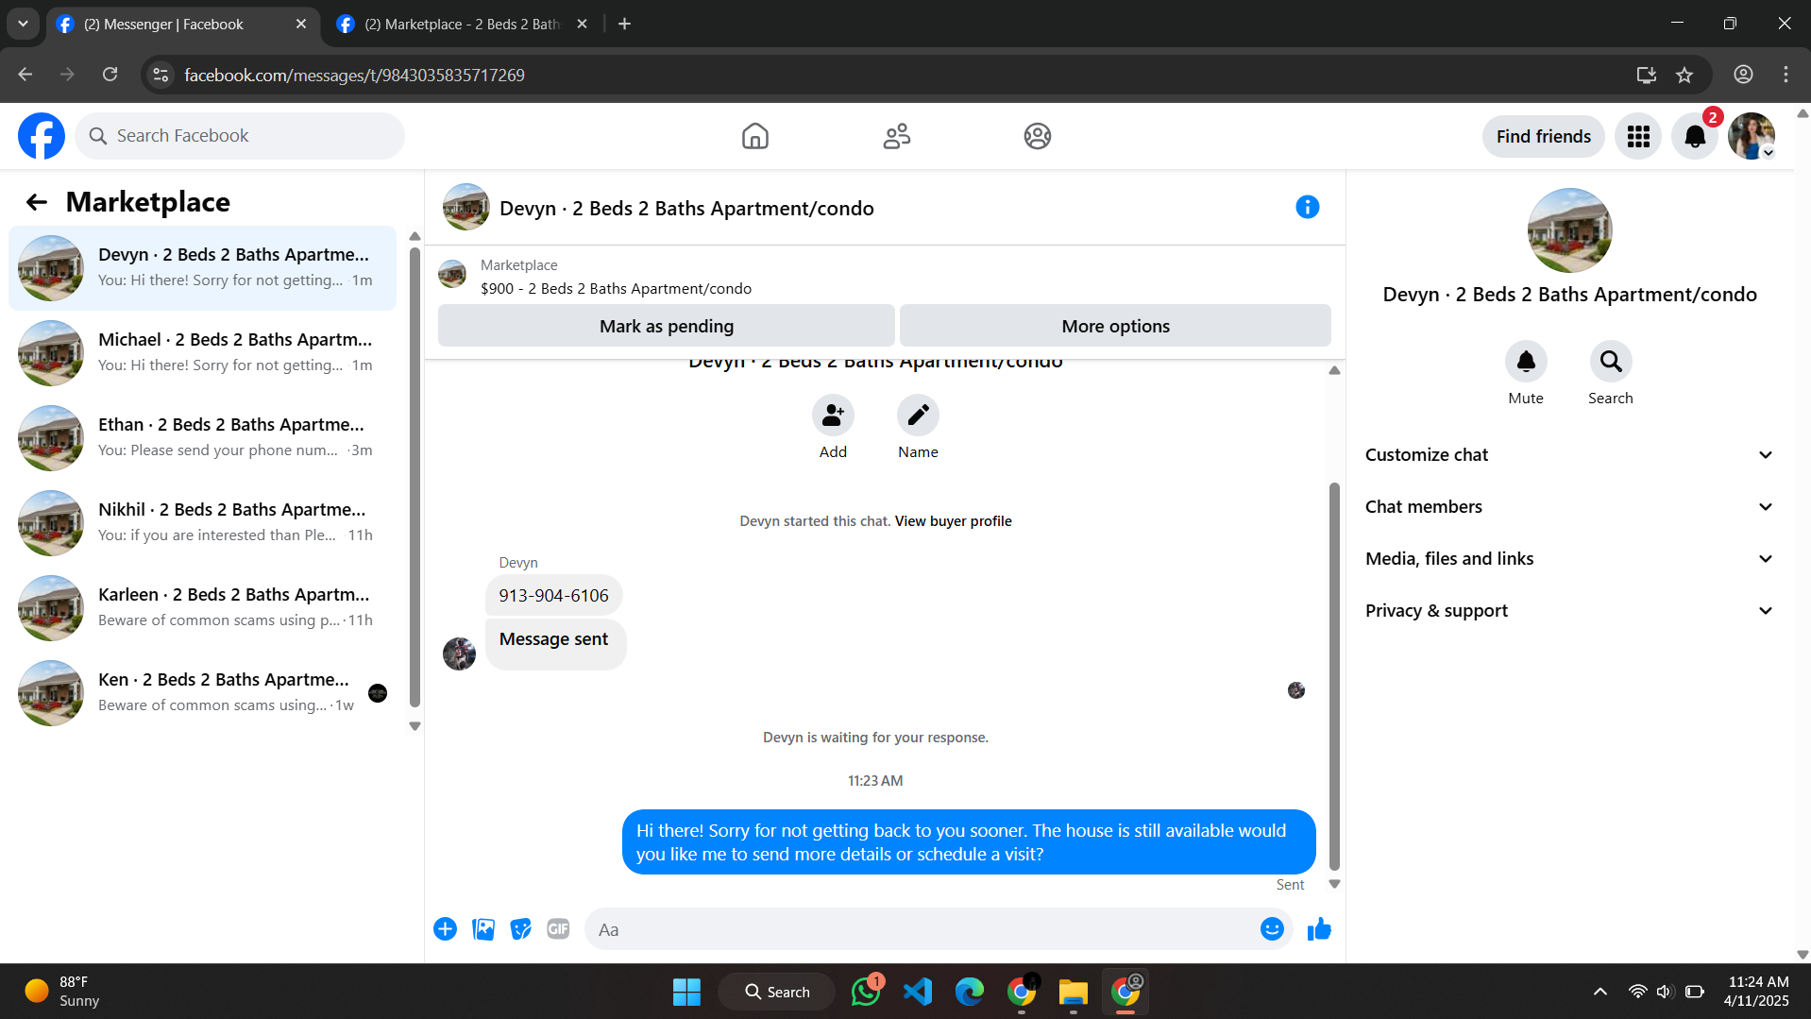1811x1019 pixels.
Task: Click the Add people icon
Action: pos(833,415)
